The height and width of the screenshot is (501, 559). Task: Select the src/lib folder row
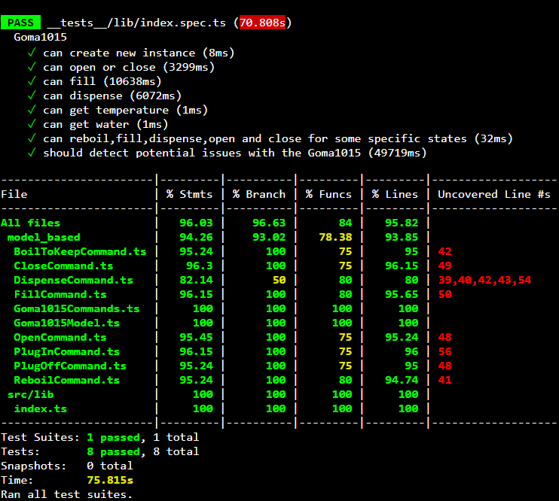pyautogui.click(x=31, y=394)
